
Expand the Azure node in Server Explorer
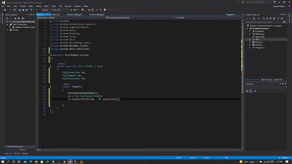[7, 22]
